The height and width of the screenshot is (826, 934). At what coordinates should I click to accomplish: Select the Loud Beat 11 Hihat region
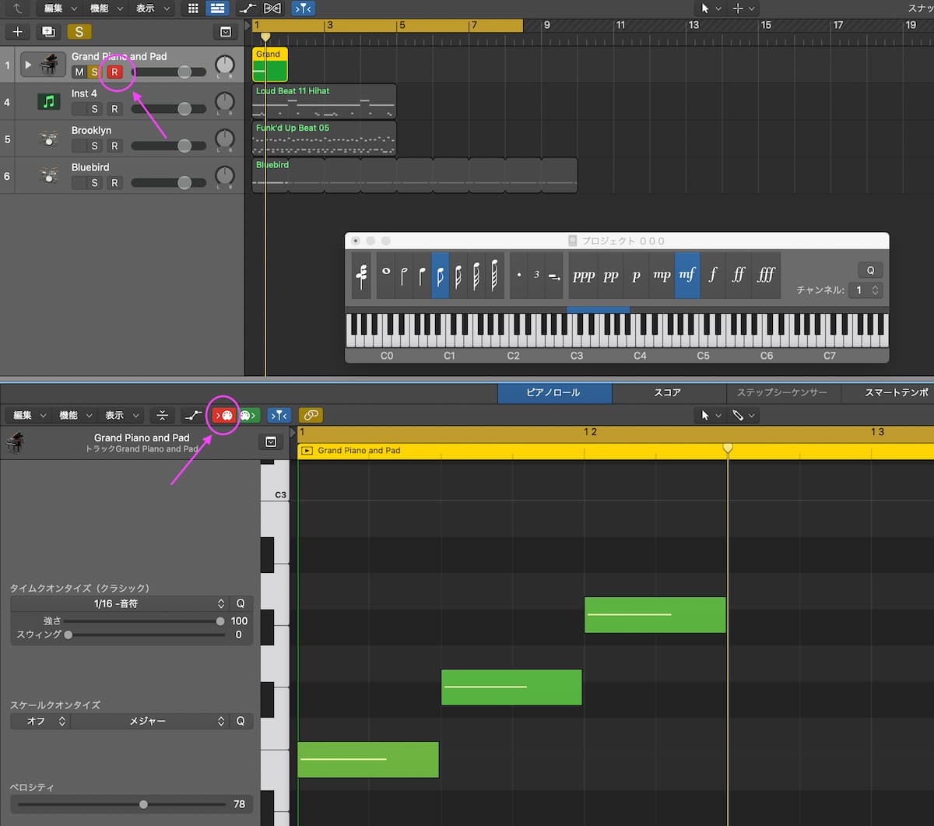tap(324, 101)
